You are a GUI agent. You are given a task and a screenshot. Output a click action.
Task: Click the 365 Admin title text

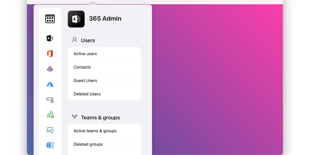point(105,18)
